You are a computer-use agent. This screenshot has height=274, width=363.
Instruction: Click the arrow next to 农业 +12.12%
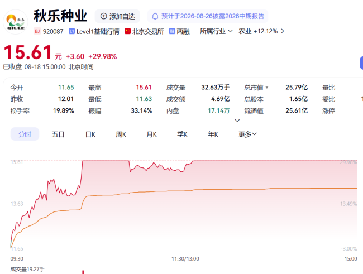click(x=282, y=31)
